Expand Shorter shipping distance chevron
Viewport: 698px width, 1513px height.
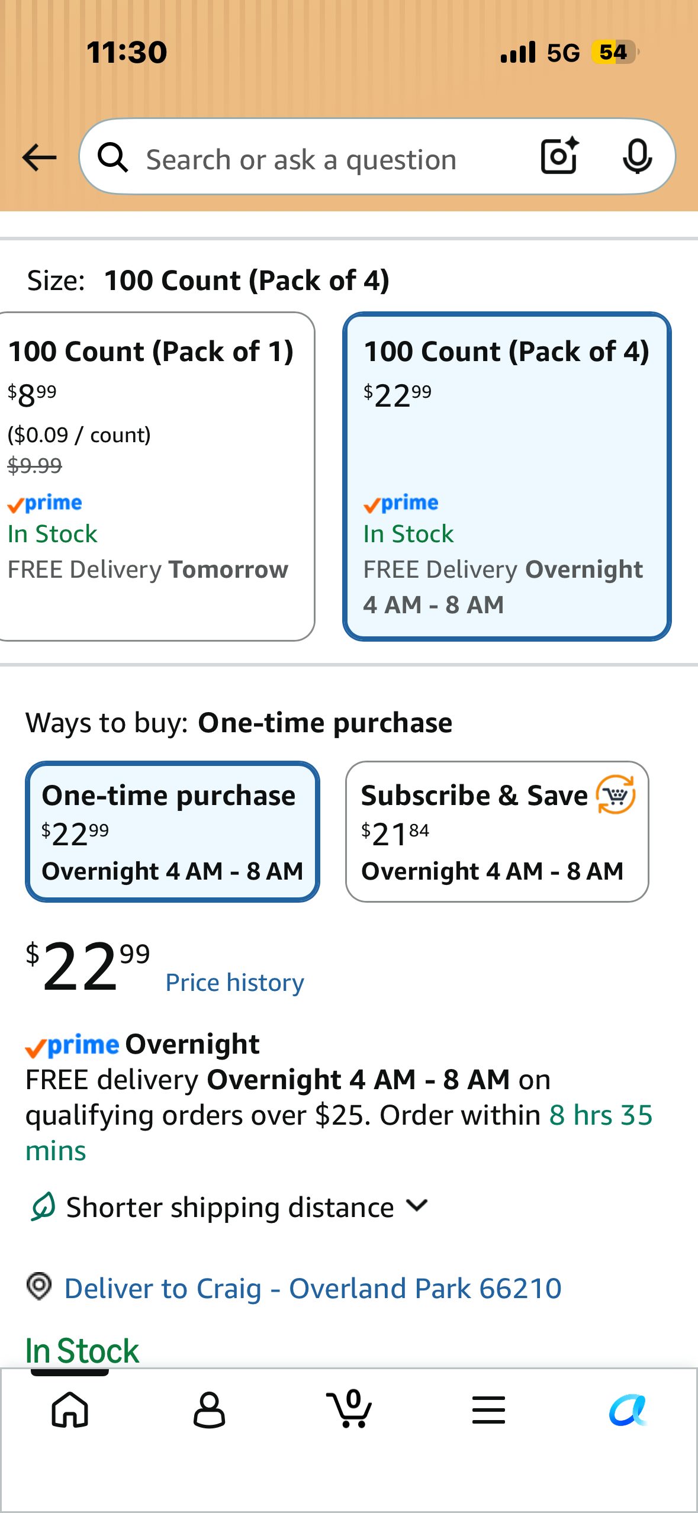(x=417, y=1206)
